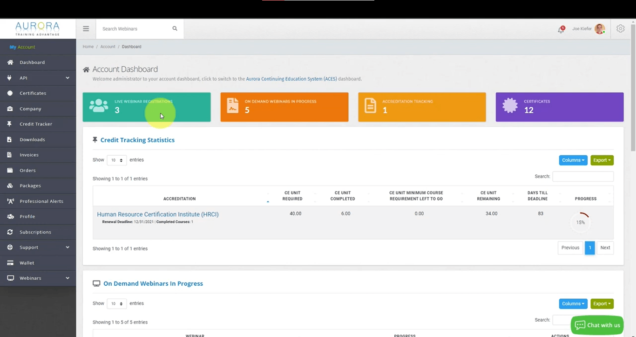Open entries-per-page selector in On Demand Webinars
The width and height of the screenshot is (636, 337).
(116, 304)
